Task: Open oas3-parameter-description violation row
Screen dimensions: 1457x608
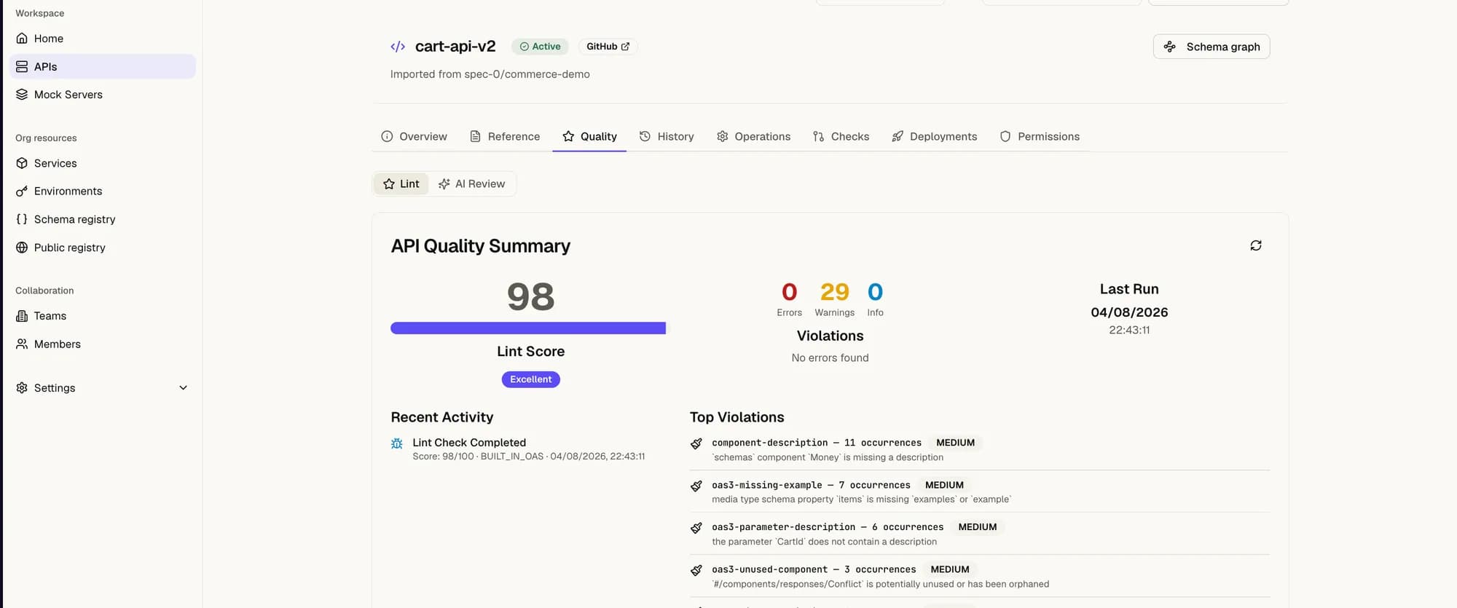Action: click(x=980, y=534)
